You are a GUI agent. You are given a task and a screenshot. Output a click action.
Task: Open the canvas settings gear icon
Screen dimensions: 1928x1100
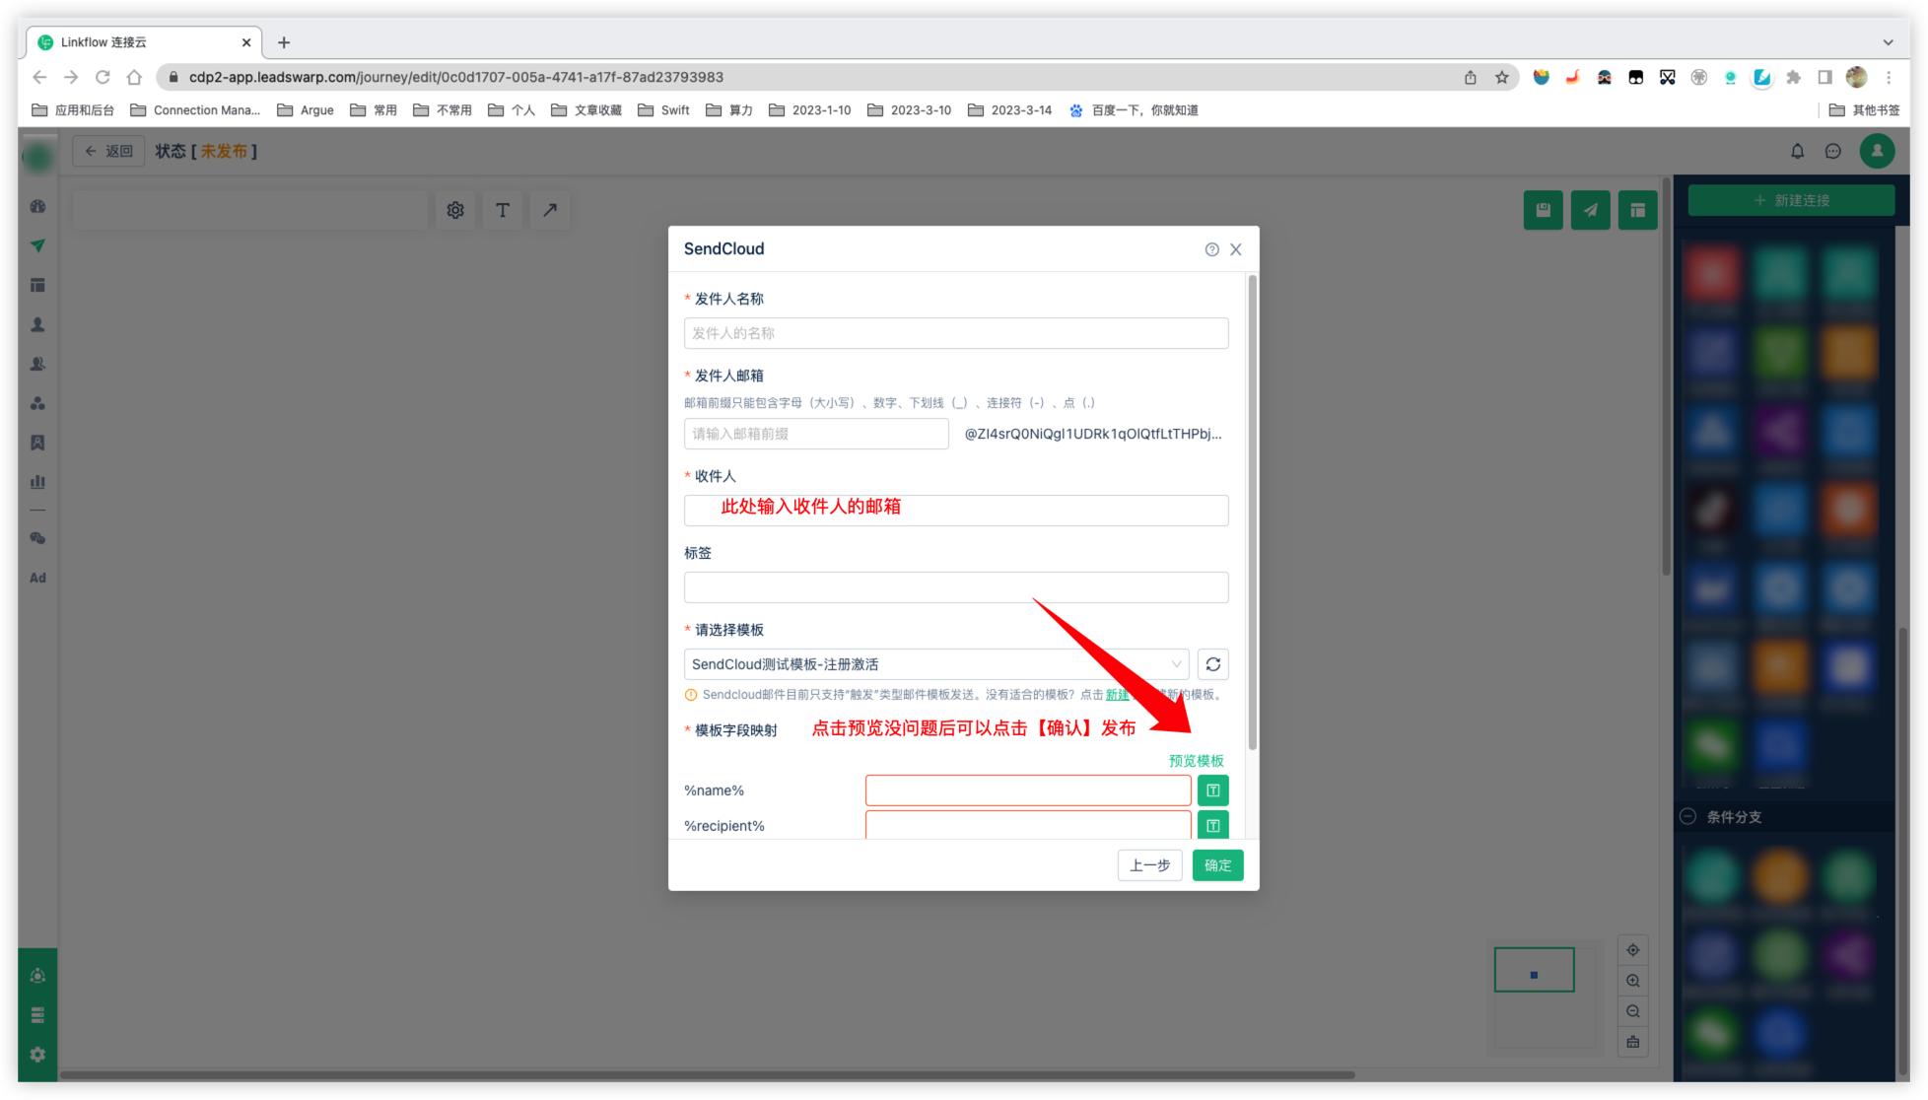tap(455, 210)
